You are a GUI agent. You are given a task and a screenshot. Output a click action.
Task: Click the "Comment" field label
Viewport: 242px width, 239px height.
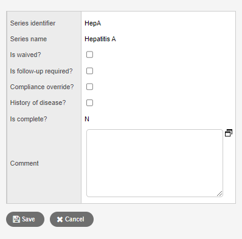click(24, 163)
